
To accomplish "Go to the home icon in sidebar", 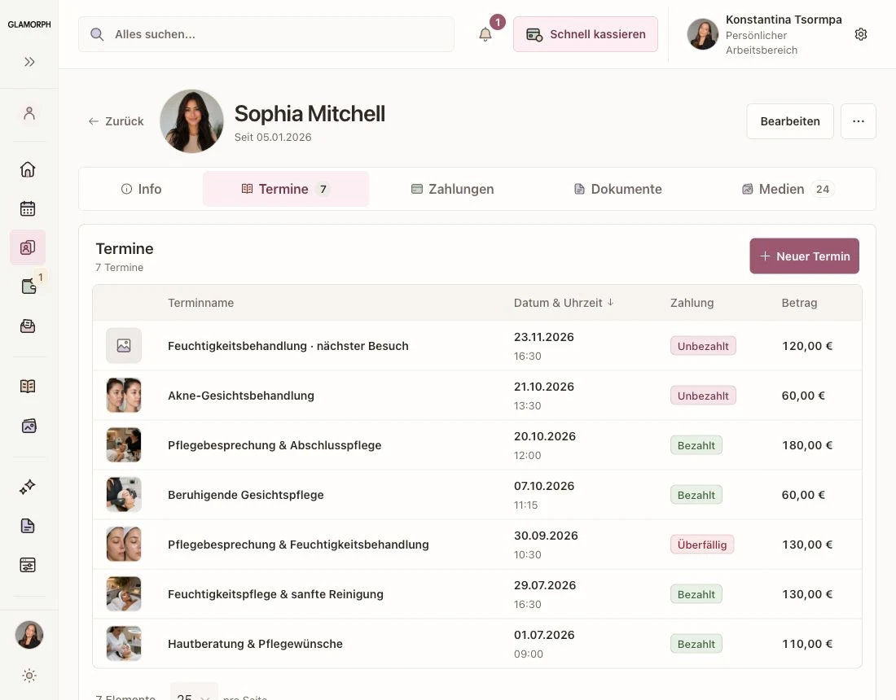I will 28,169.
